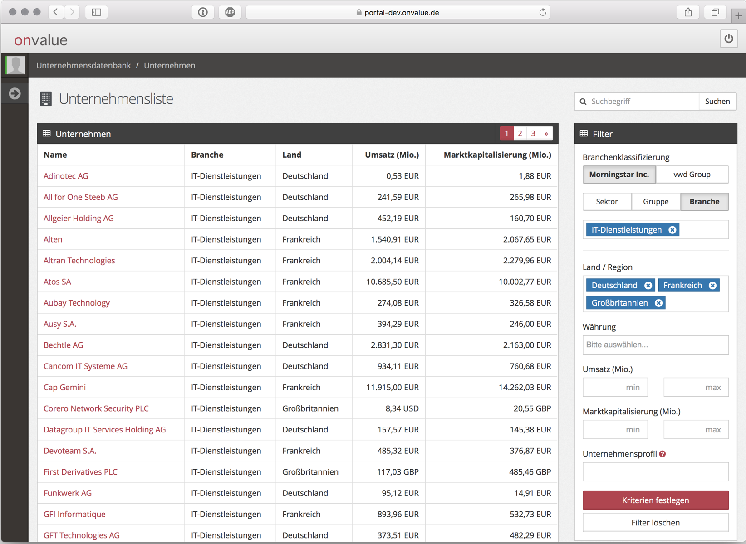Click the browser forward arrow
The height and width of the screenshot is (544, 746).
pos(72,12)
